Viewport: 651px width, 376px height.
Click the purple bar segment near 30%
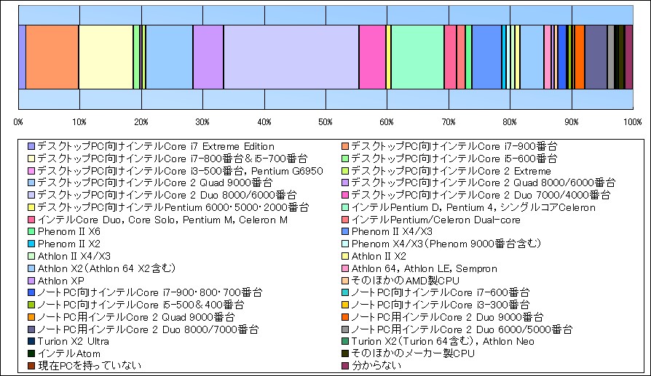coord(208,57)
